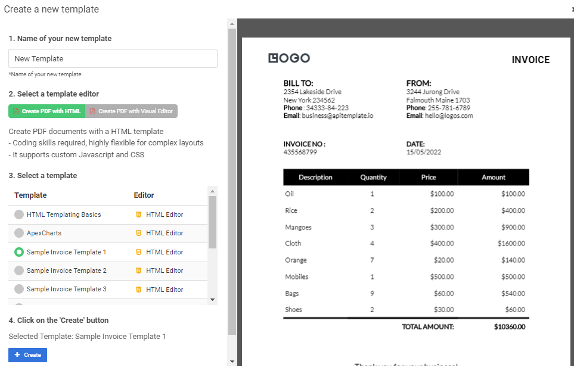This screenshot has width=574, height=367.
Task: Click the HTML5 icon for Sample Invoice Template 1
Action: click(x=139, y=251)
